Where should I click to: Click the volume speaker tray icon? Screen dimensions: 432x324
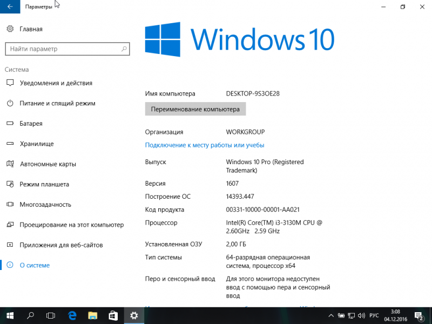tap(361, 316)
